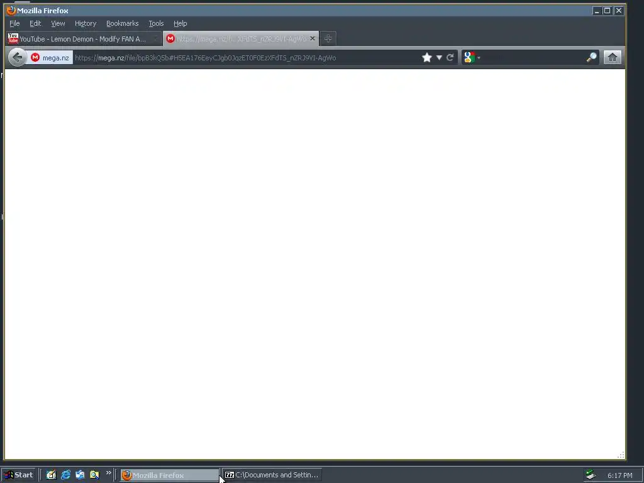Click the Windows Start button
Screen dimensions: 644x483
pos(19,475)
